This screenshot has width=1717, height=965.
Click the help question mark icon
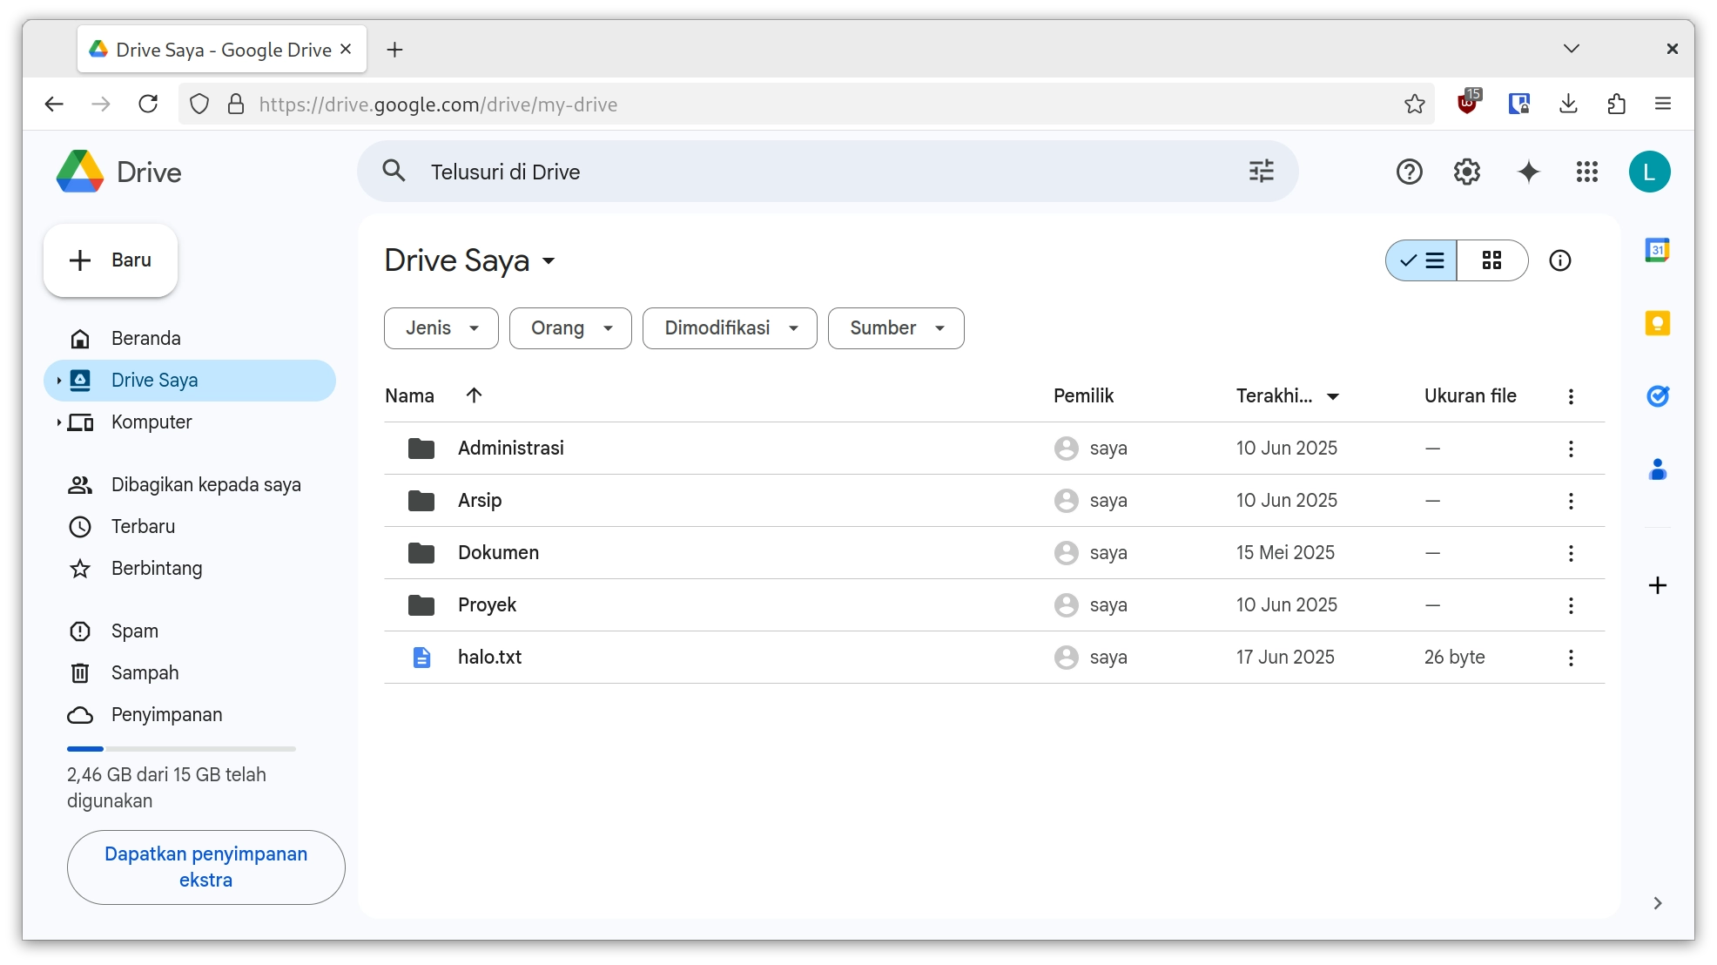coord(1409,172)
